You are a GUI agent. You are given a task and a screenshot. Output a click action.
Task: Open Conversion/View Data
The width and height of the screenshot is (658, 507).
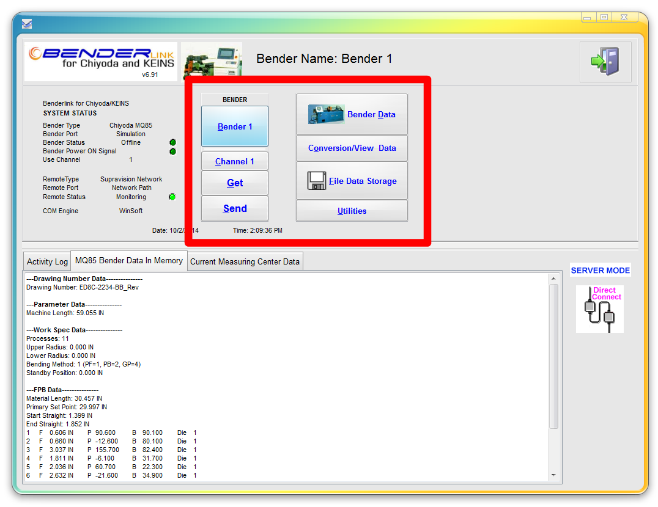[x=352, y=148]
